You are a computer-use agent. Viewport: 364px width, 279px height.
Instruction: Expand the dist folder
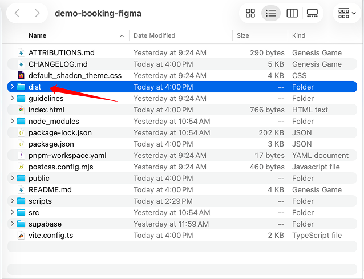[13, 87]
